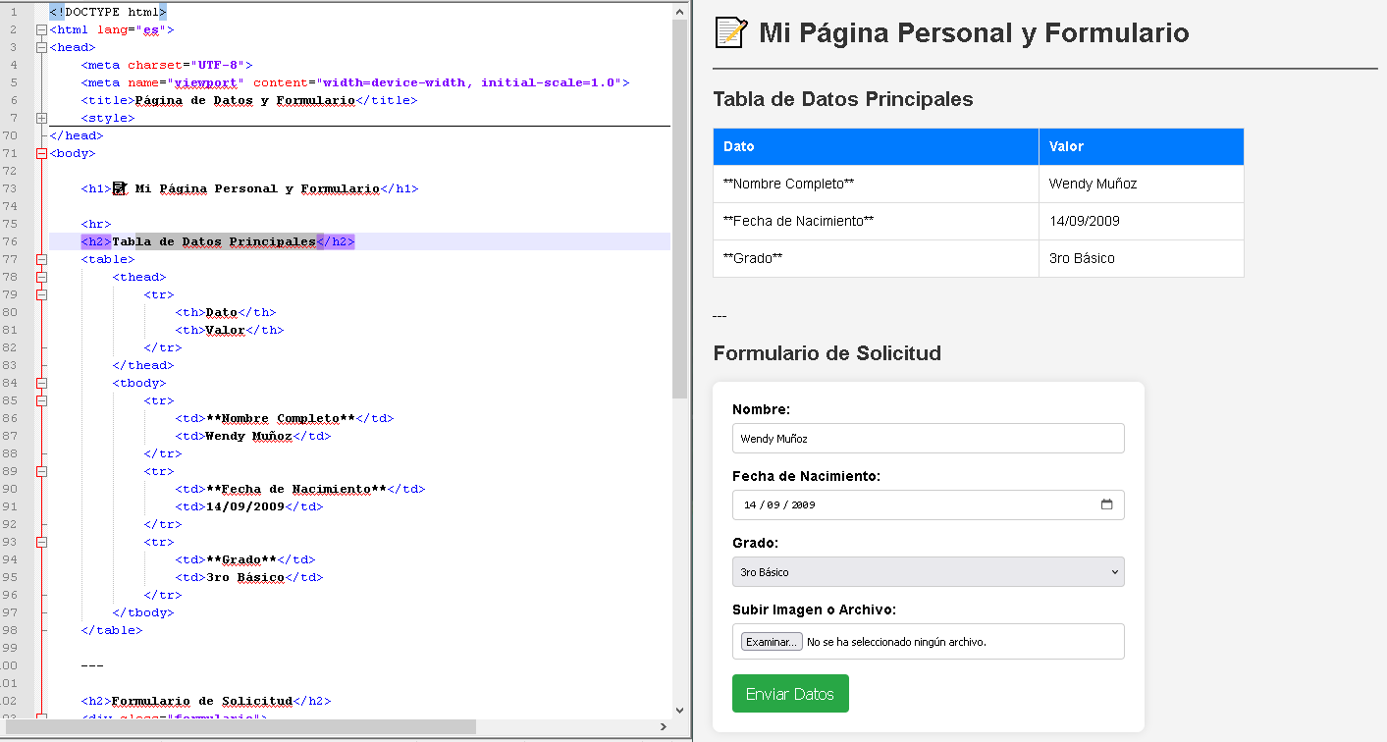Fold the head tag on line 3
The height and width of the screenshot is (742, 1387).
40,47
